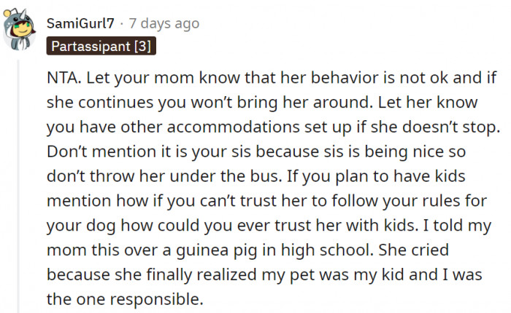Screen dimensions: 511x313
Task: Select the Partassipant [3] flair badge
Action: coord(101,46)
